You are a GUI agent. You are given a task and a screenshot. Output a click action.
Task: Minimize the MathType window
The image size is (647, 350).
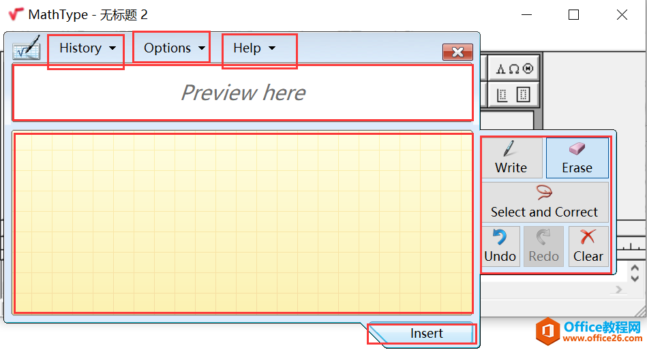click(x=526, y=15)
